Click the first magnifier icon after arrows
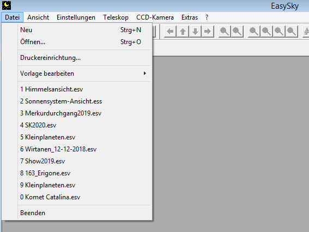 tap(225, 31)
